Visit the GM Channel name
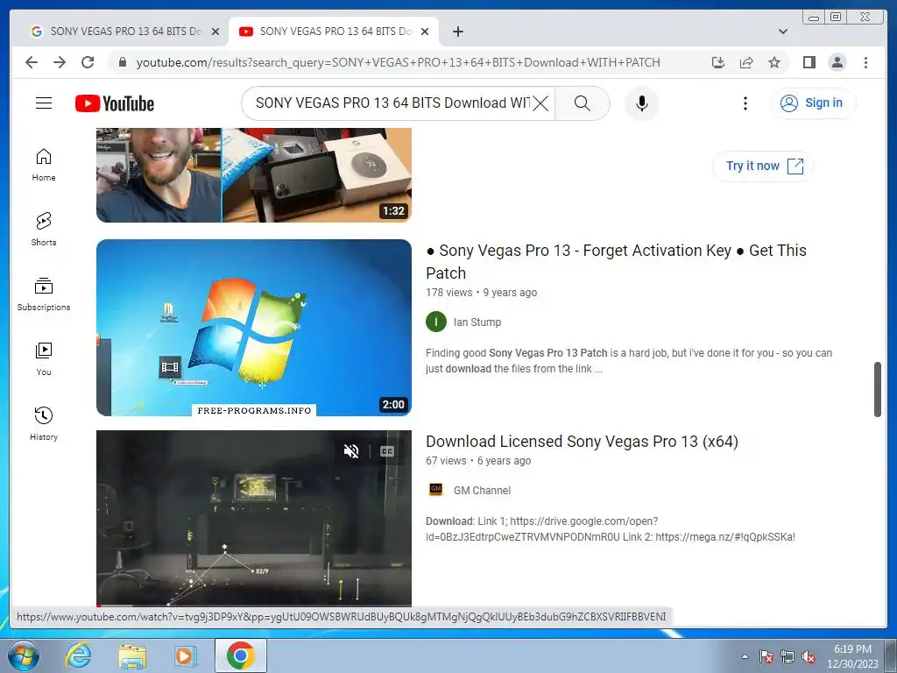This screenshot has height=673, width=897. click(482, 491)
